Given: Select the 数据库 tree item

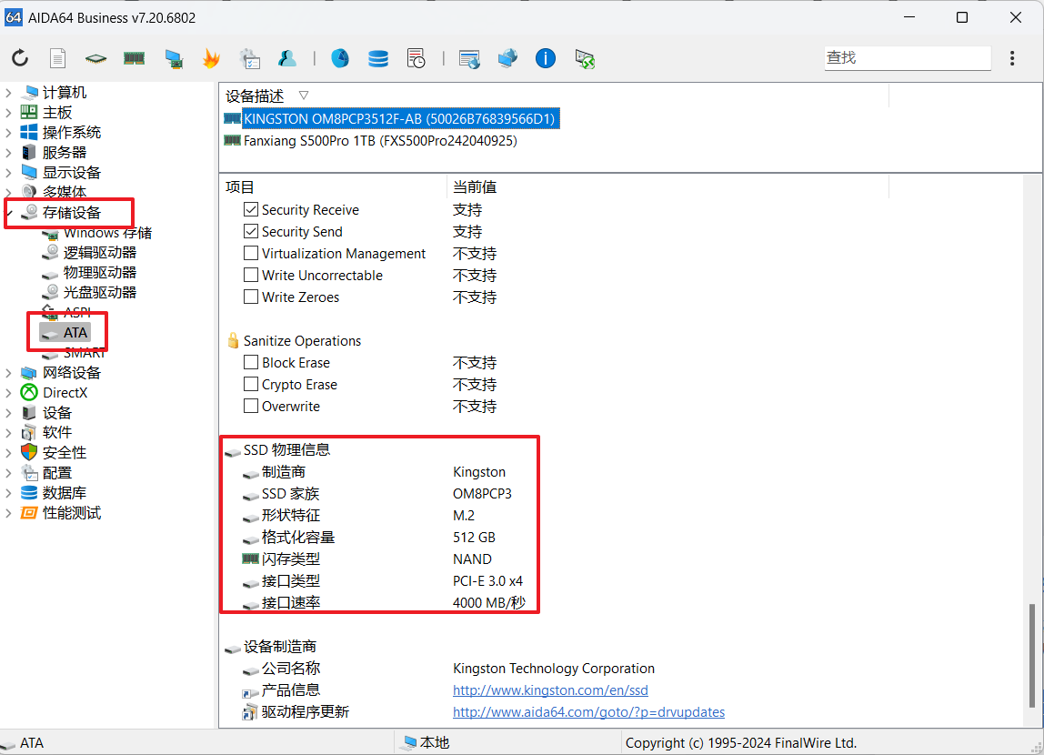Looking at the screenshot, I should 64,493.
